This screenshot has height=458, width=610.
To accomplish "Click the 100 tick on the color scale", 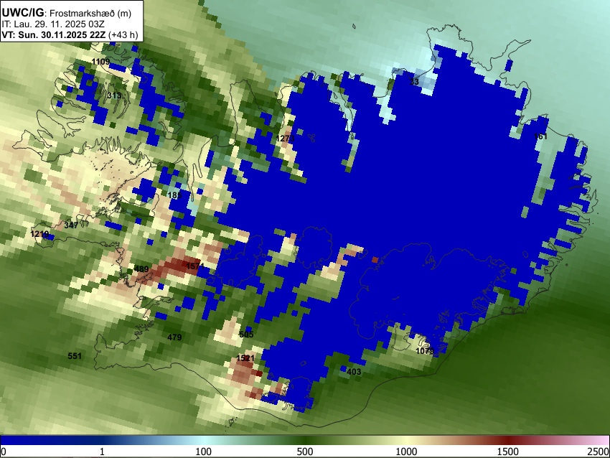I will click(204, 452).
